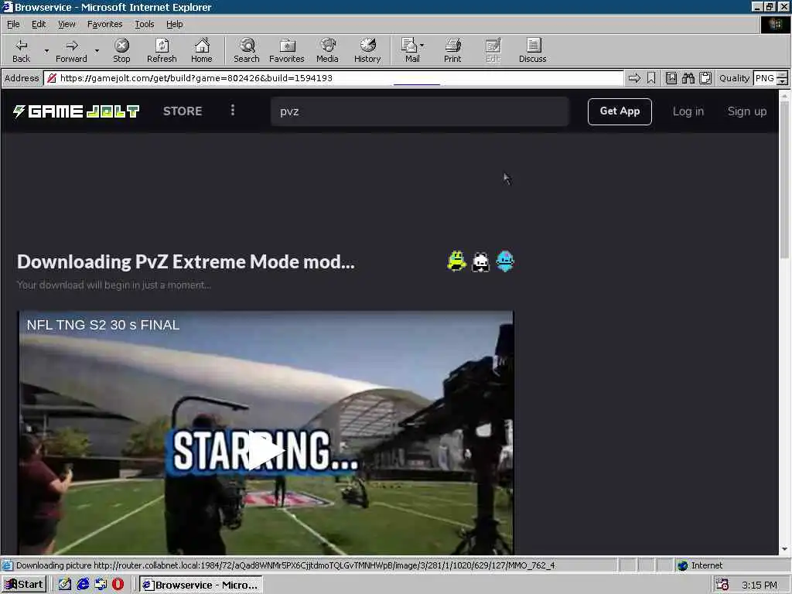792x594 pixels.
Task: Click the binoculars find icon
Action: [x=688, y=78]
